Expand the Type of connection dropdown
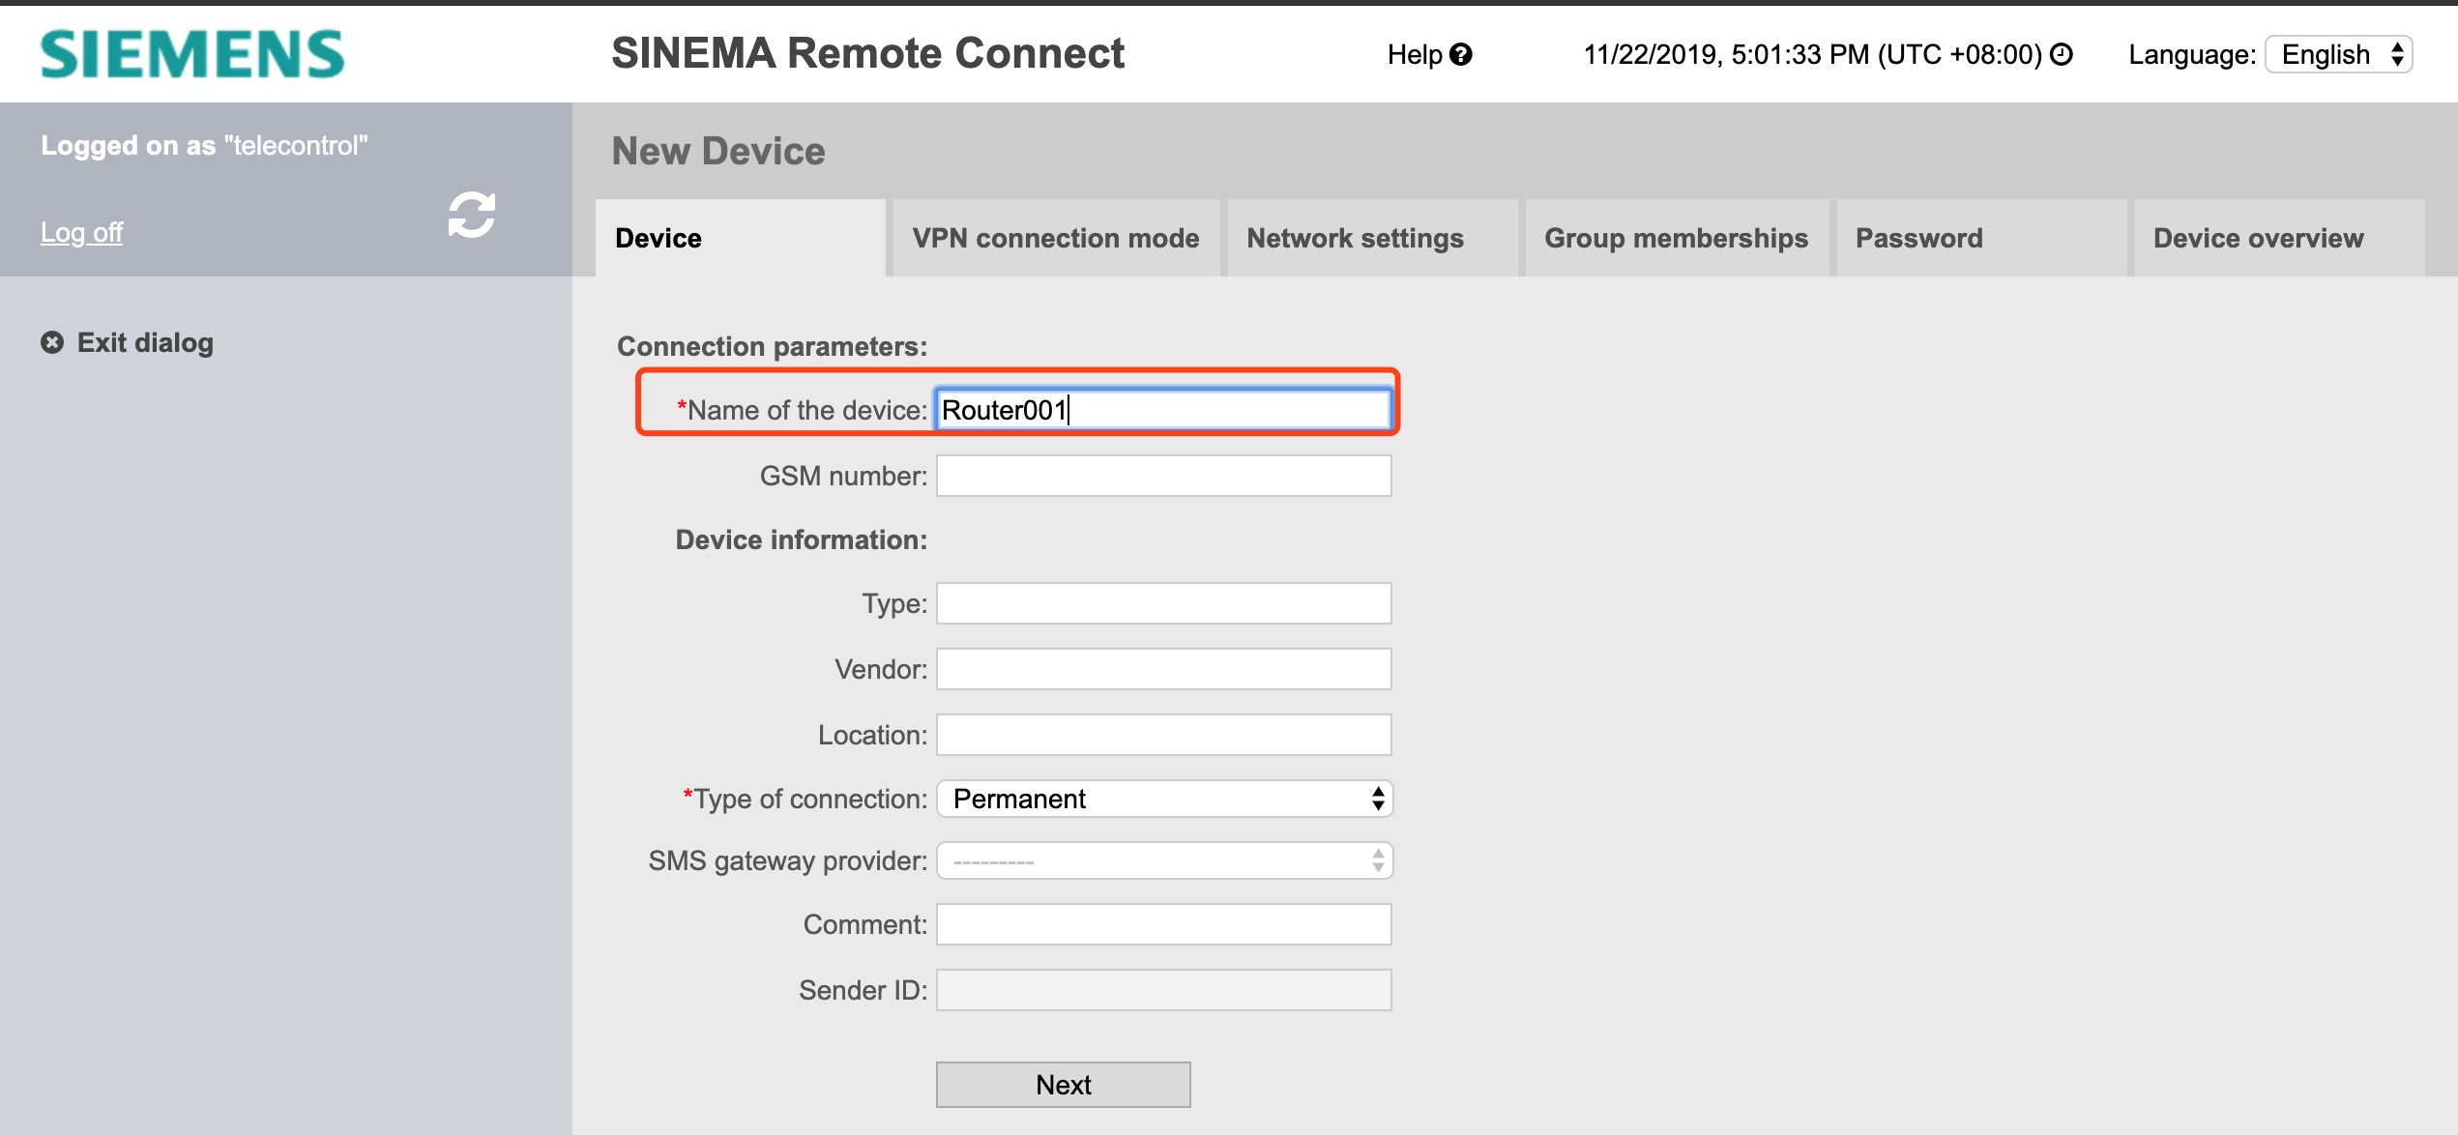 point(1164,800)
